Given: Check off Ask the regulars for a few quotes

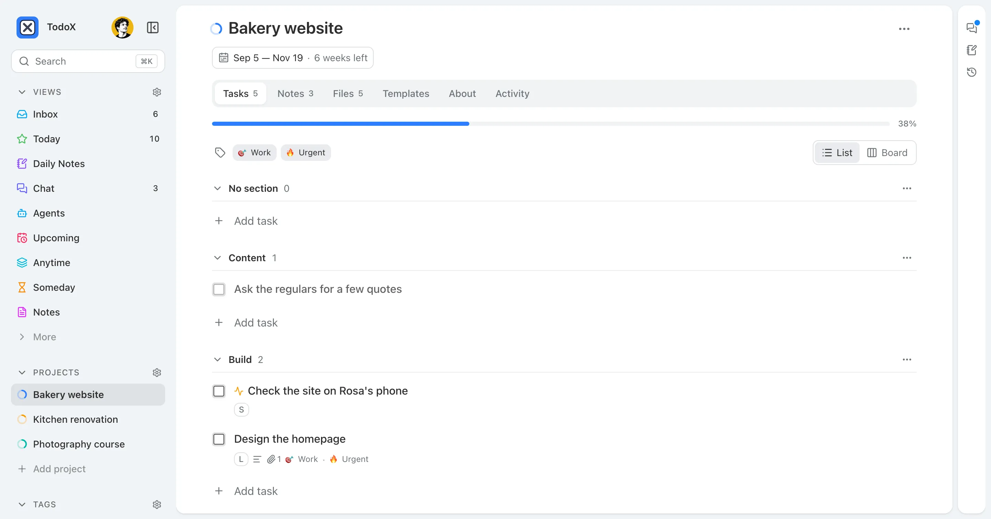Looking at the screenshot, I should click(x=219, y=289).
